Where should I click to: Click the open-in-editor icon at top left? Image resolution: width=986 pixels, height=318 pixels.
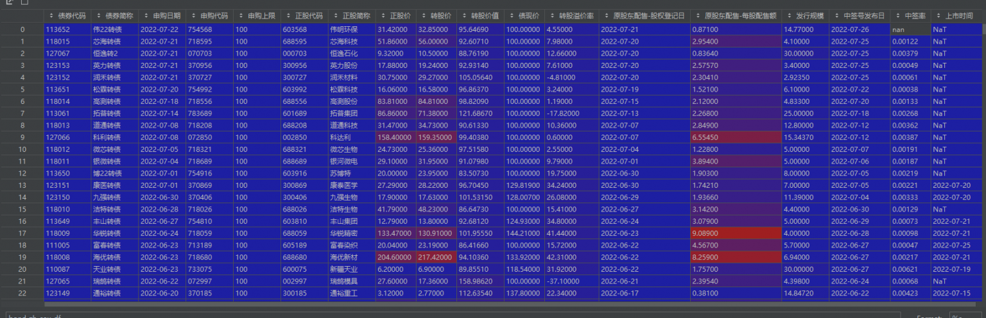pos(9,2)
